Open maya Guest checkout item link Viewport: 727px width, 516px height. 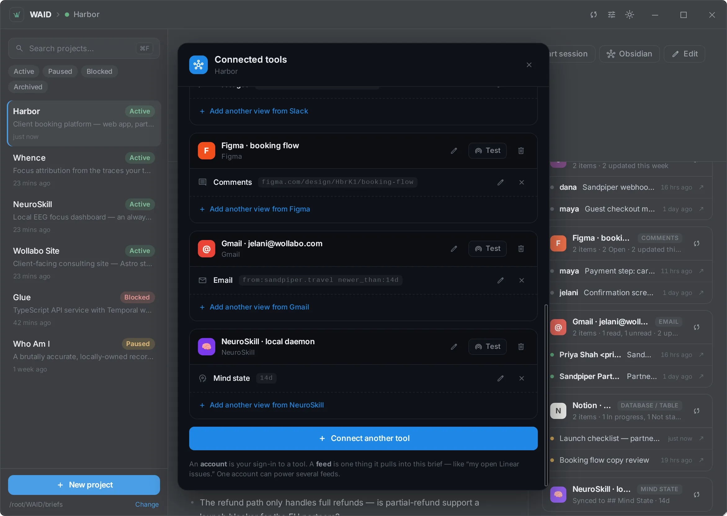pos(701,209)
